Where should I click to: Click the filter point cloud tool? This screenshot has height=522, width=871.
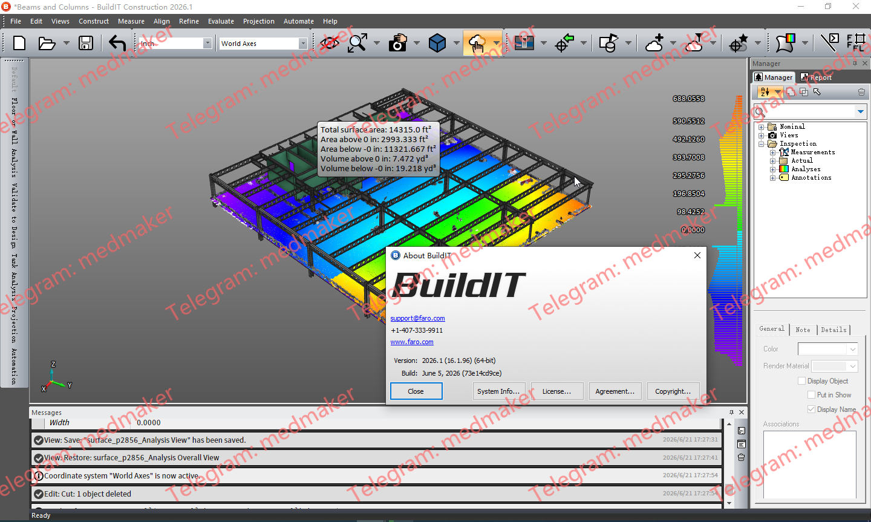pos(695,43)
